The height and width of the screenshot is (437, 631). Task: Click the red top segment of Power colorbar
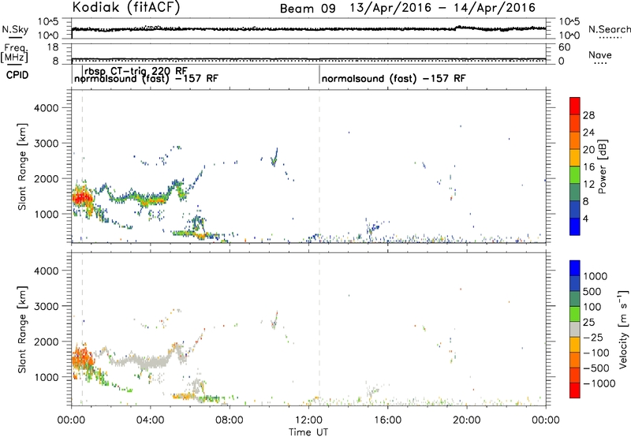575,106
